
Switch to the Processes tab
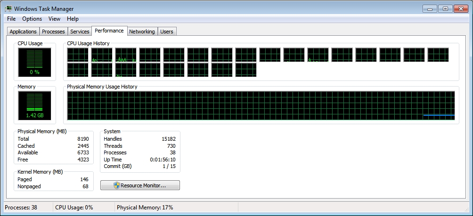coord(53,32)
